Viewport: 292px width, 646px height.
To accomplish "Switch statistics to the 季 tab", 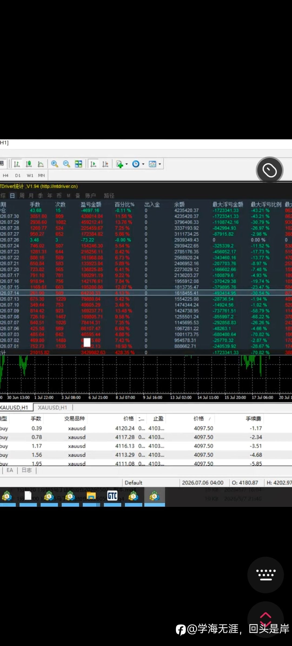I will point(40,196).
